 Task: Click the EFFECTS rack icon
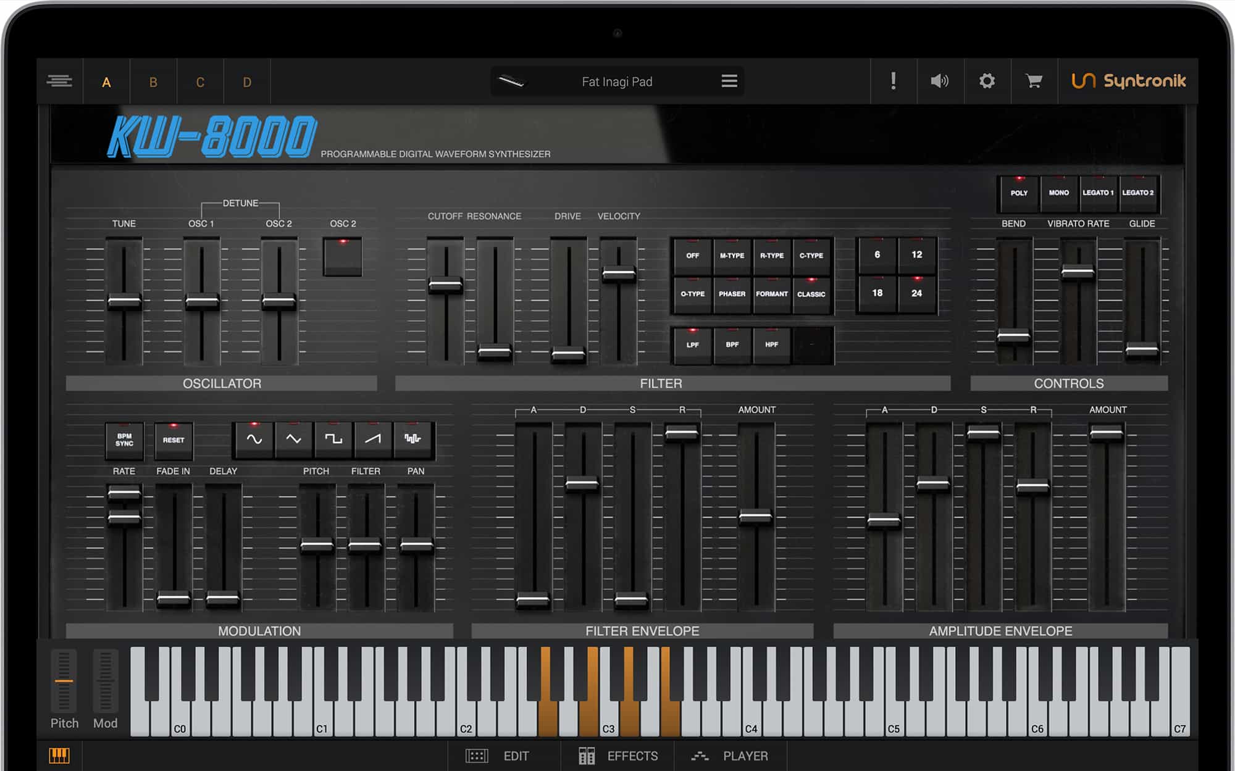tap(587, 756)
